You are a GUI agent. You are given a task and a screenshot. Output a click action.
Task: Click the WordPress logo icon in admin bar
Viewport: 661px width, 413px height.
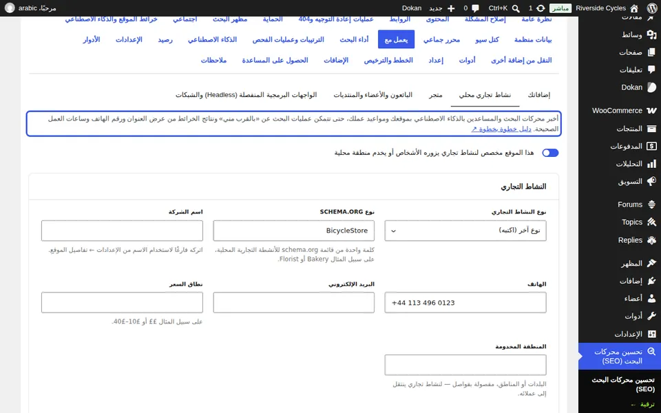[x=651, y=8]
